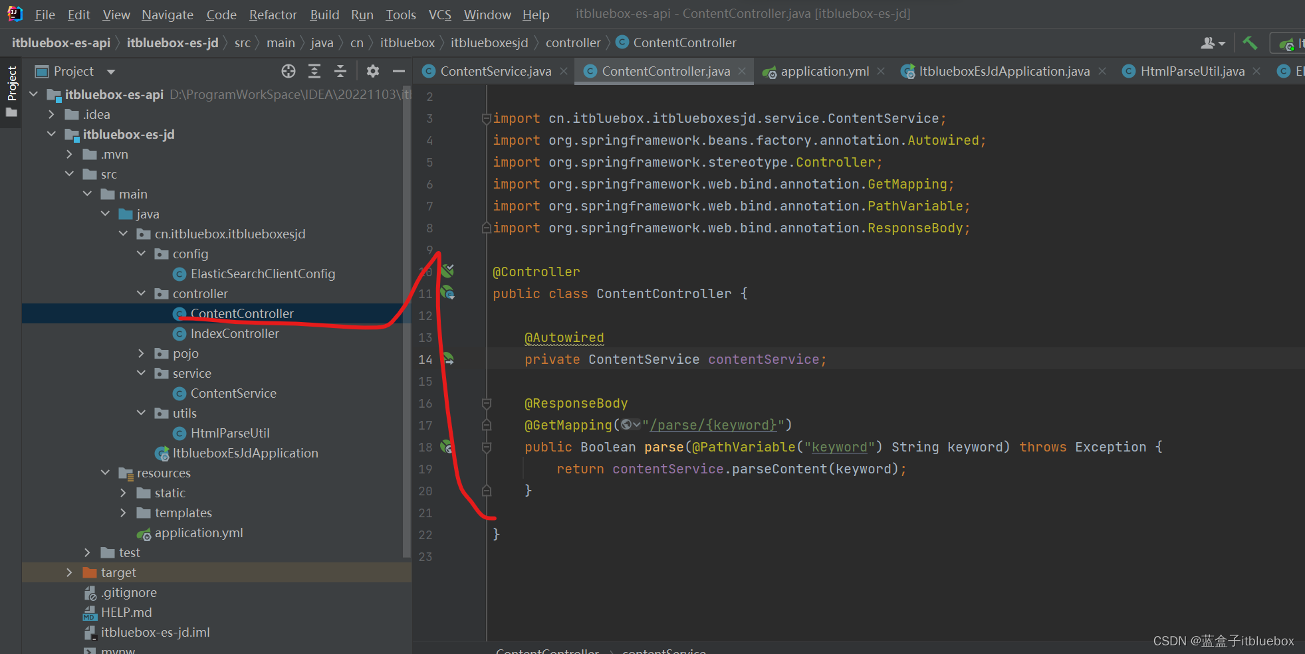
Task: Close the ContentController.java tab
Action: point(742,71)
